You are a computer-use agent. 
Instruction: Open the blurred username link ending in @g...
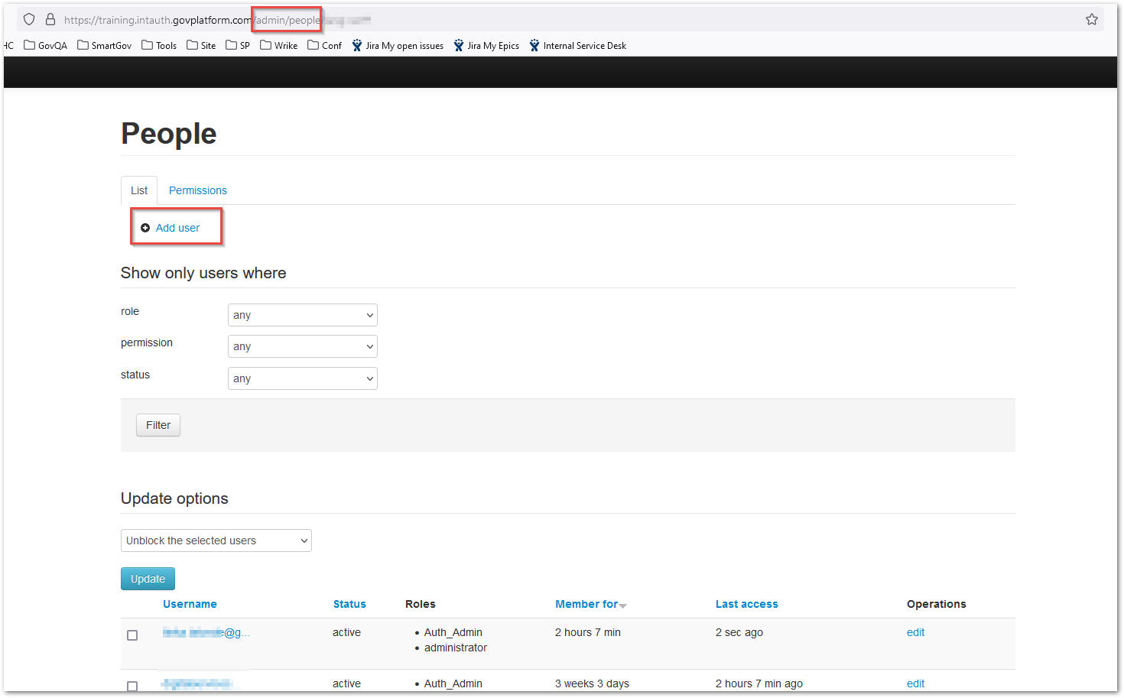[x=206, y=632]
